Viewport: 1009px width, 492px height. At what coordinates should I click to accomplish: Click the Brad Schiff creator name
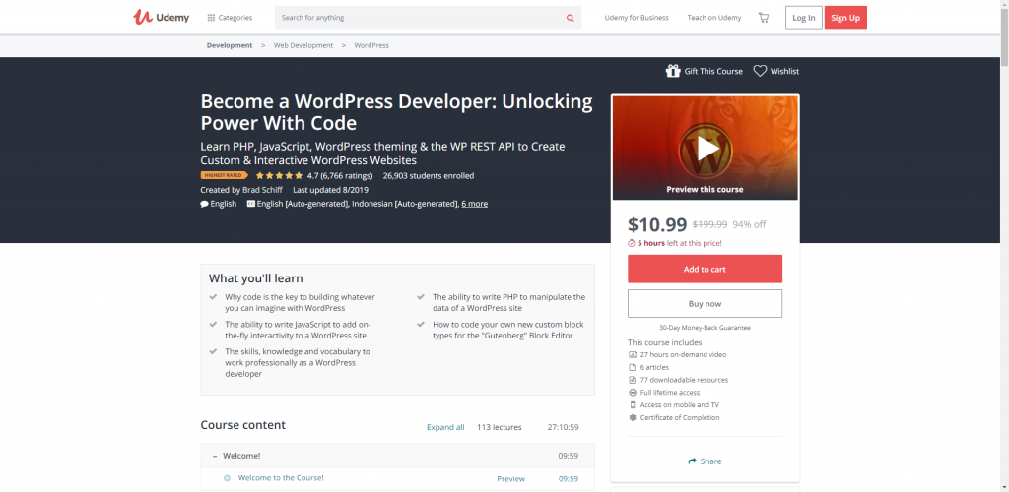(262, 190)
